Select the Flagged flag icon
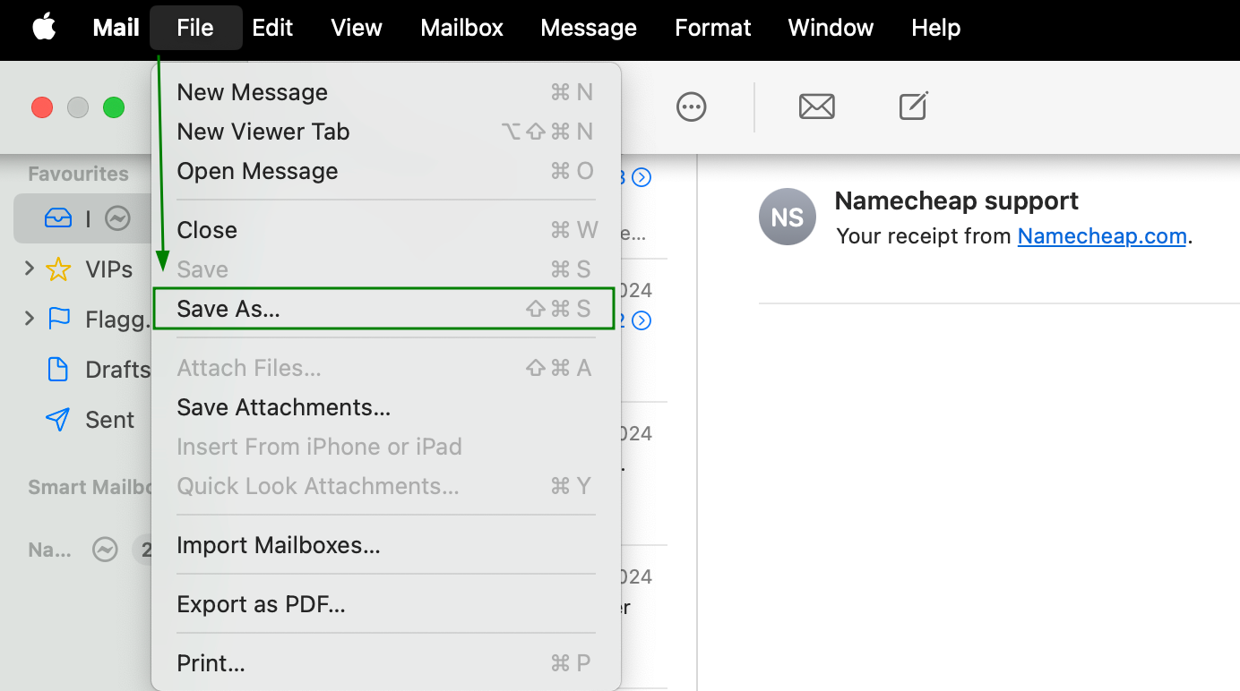The height and width of the screenshot is (691, 1240). click(56, 319)
